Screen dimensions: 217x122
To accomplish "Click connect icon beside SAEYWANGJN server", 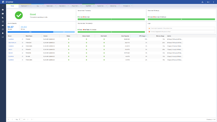I will click(x=23, y=43).
